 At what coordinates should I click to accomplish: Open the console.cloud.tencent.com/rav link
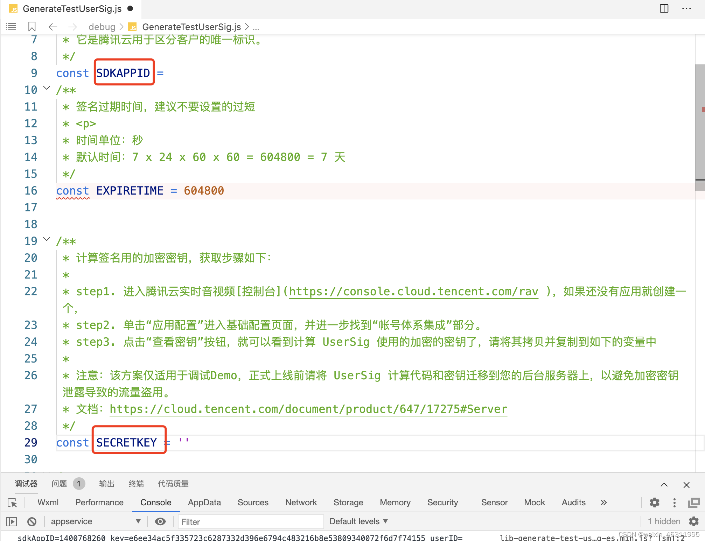pos(413,291)
